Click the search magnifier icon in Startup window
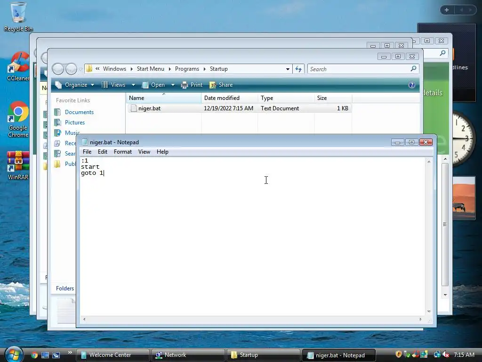 point(413,69)
